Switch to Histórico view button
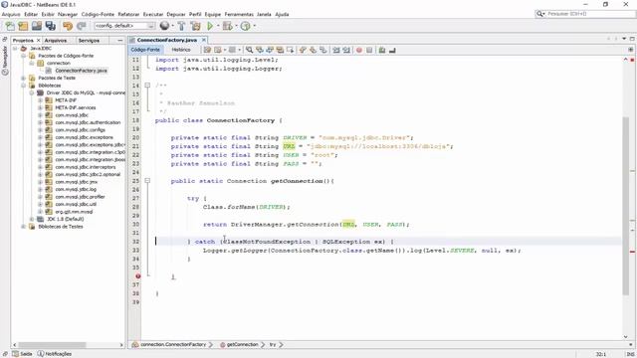Viewport: 637px width, 358px height. point(181,50)
